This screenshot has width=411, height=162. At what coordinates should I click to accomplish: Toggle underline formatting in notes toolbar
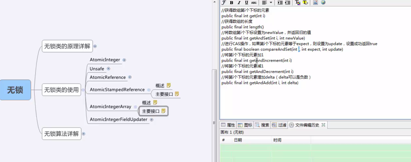click(x=247, y=3)
